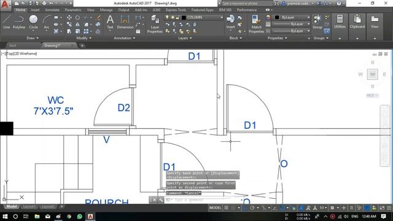Image resolution: width=393 pixels, height=221 pixels.
Task: Activate the Erase tool in Modify
Action: 98,18
